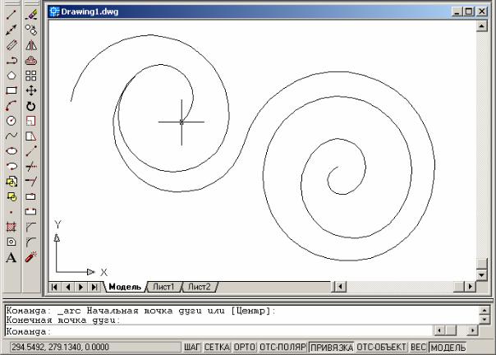
Task: Select the Move tool
Action: (31, 90)
